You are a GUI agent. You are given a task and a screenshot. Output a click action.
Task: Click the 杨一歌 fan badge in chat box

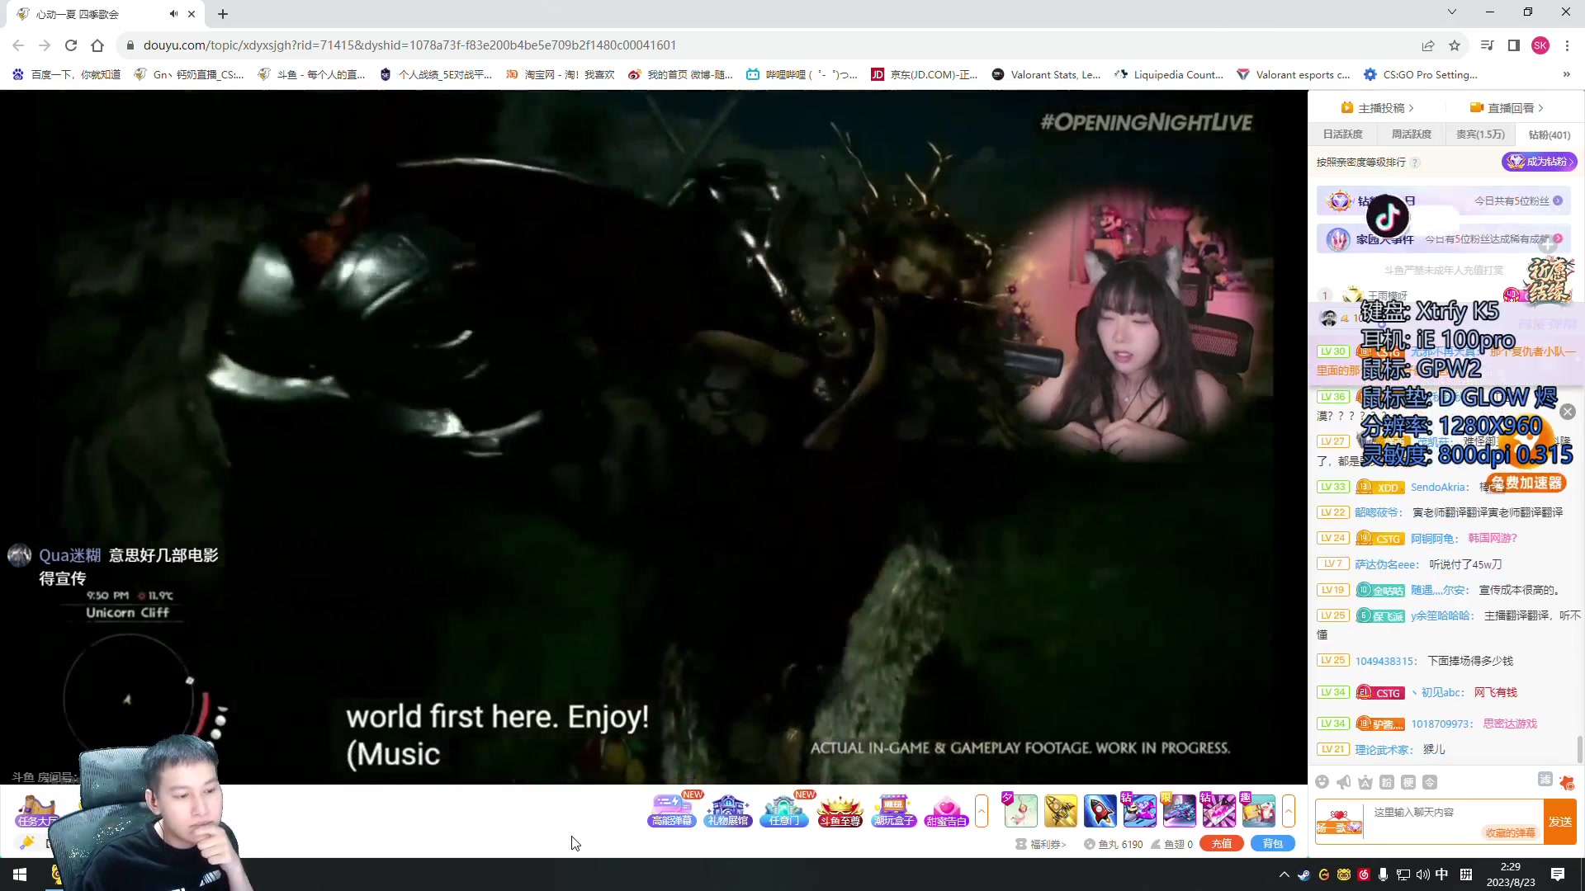pyautogui.click(x=1339, y=822)
